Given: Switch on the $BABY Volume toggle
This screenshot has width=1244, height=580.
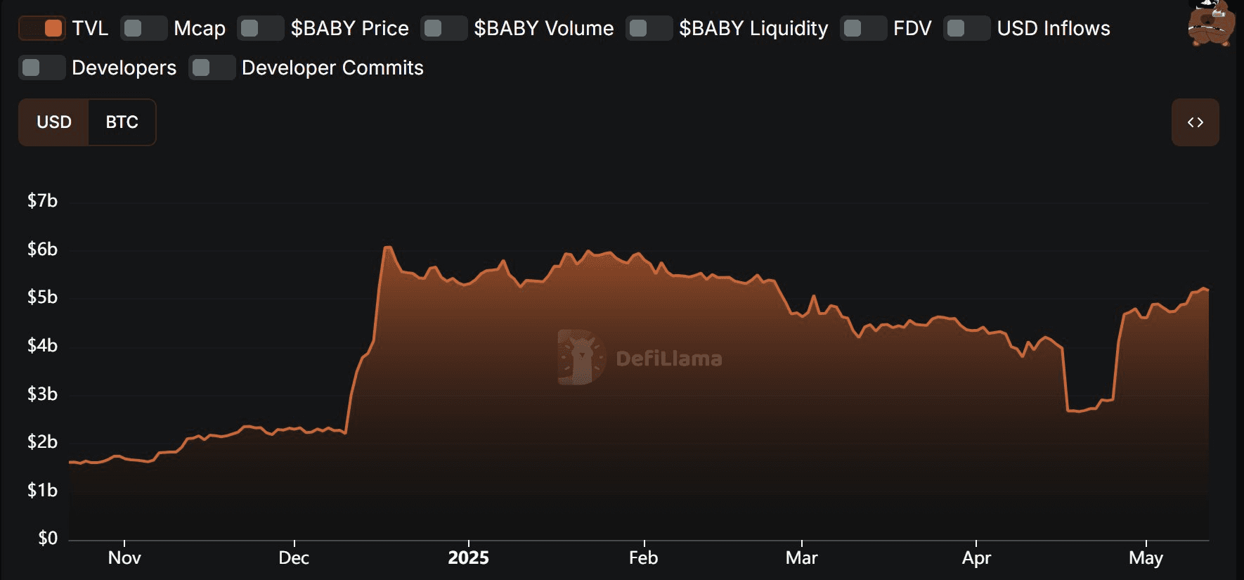Looking at the screenshot, I should click(444, 28).
